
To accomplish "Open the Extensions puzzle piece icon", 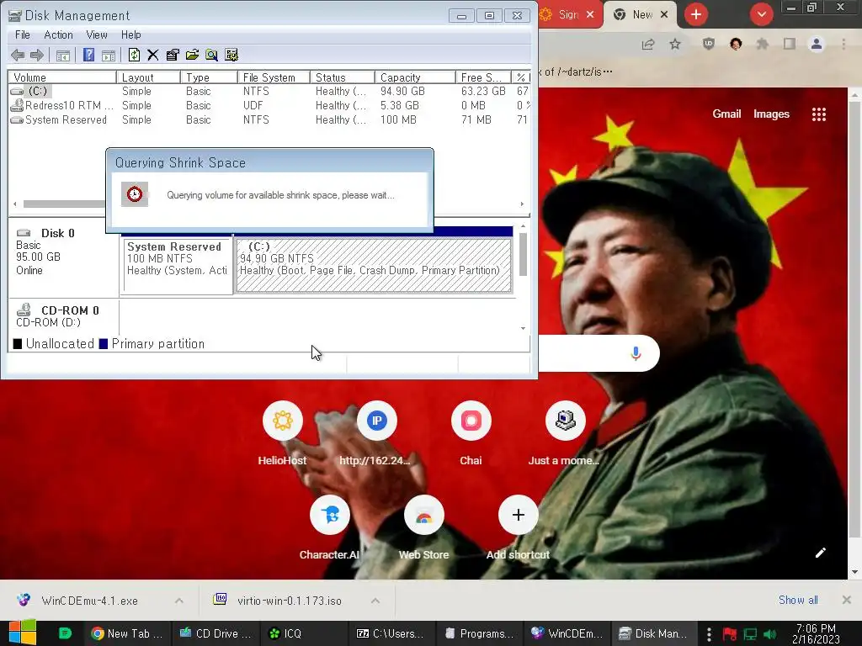I will [762, 45].
